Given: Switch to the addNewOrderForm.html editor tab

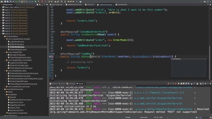Looking at the screenshot, I should pyautogui.click(x=74, y=5).
